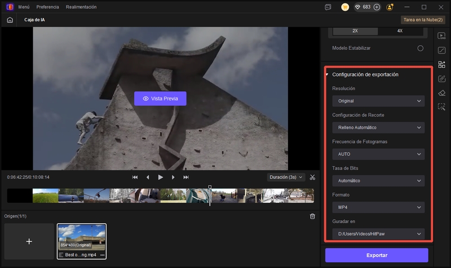This screenshot has height=268, width=451.
Task: Select the edit pencil sidebar tool
Action: 441,79
